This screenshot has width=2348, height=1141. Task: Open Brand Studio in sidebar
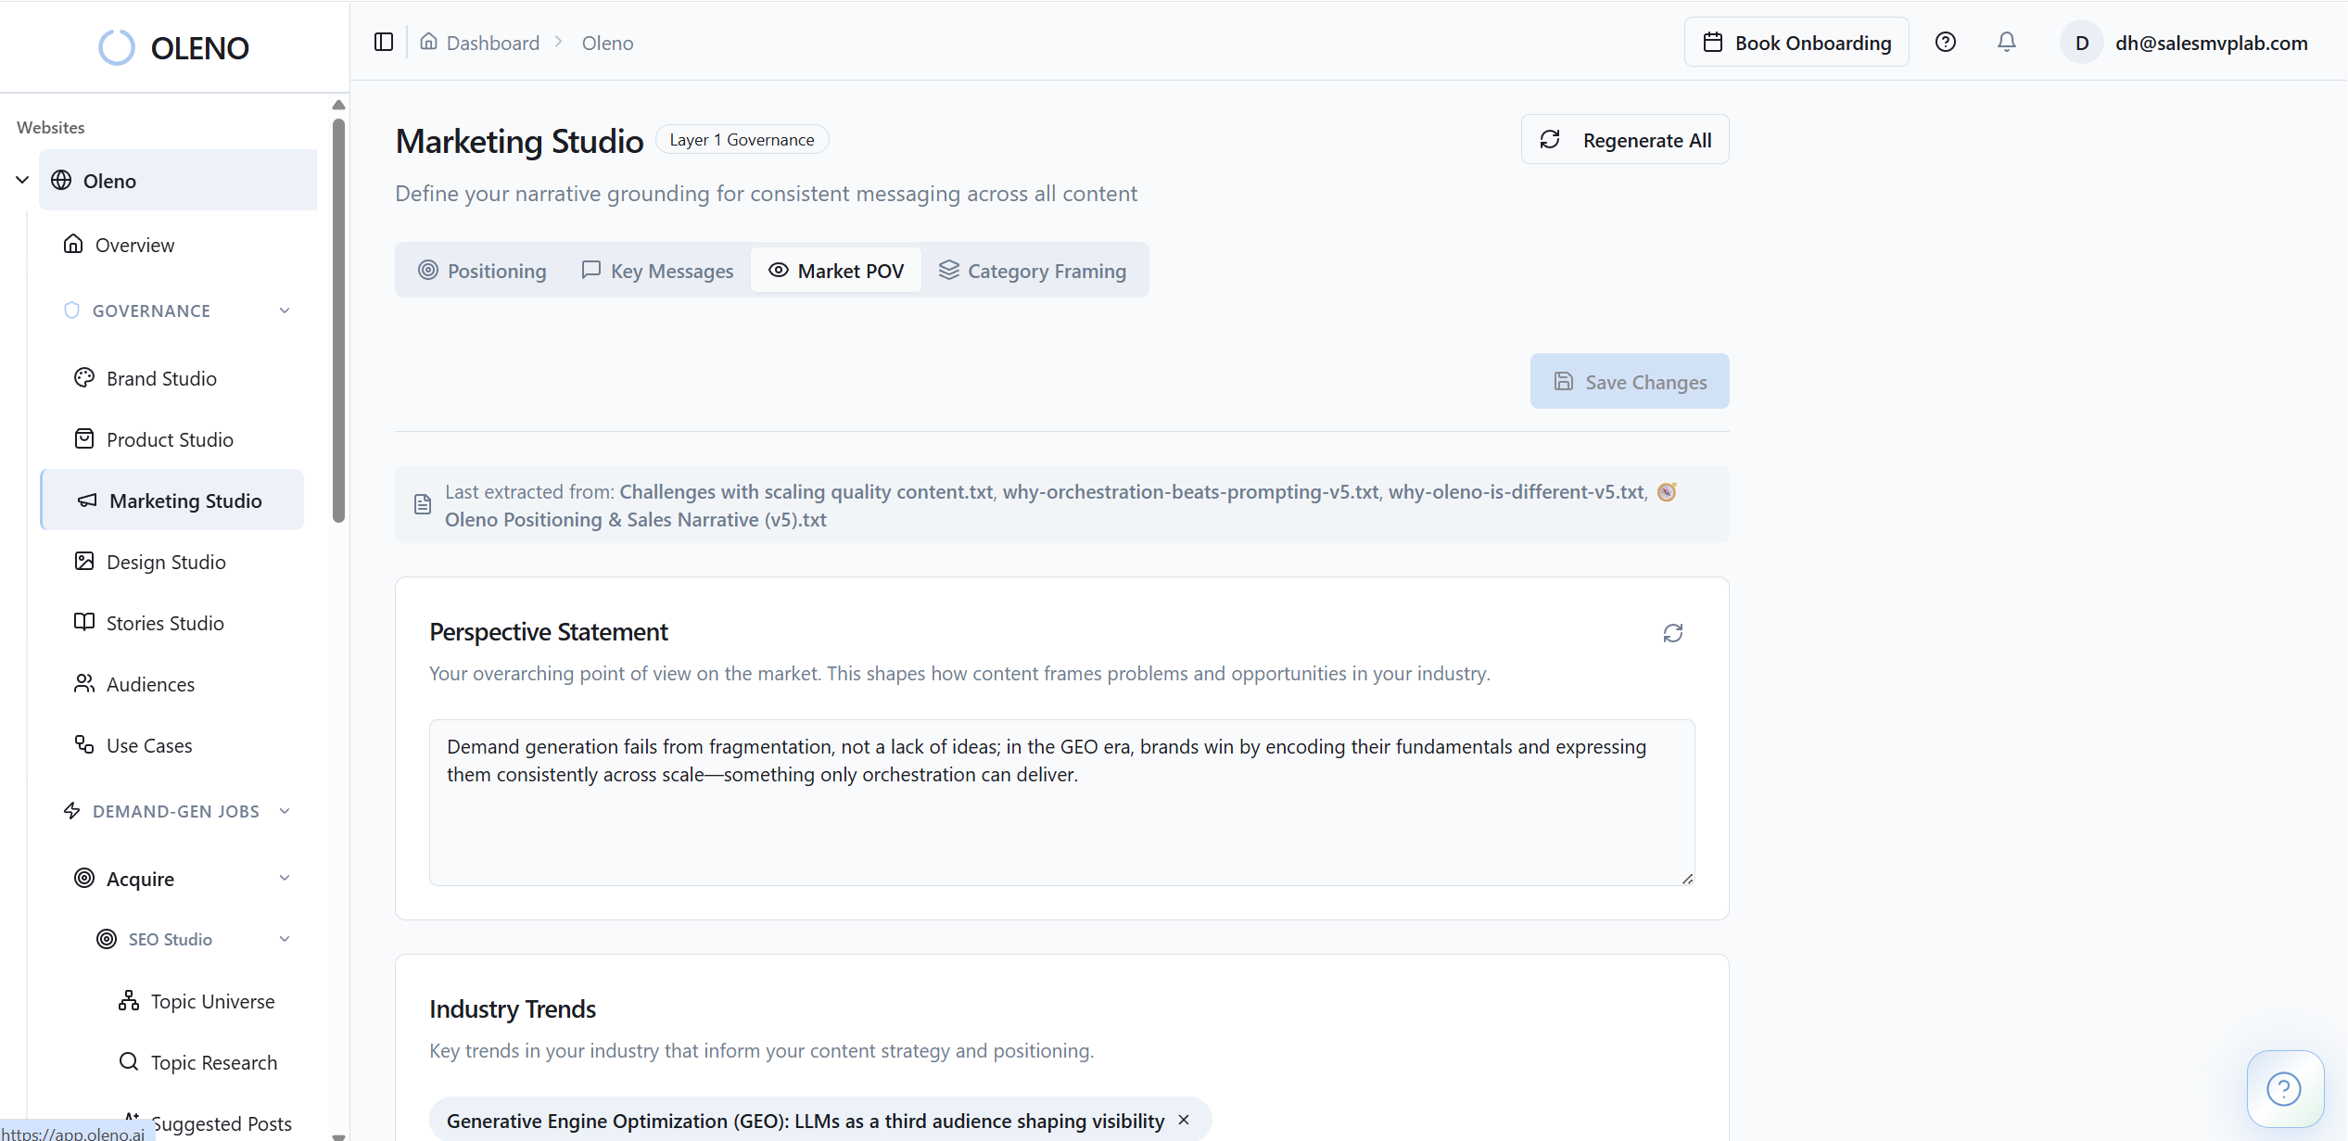point(161,378)
